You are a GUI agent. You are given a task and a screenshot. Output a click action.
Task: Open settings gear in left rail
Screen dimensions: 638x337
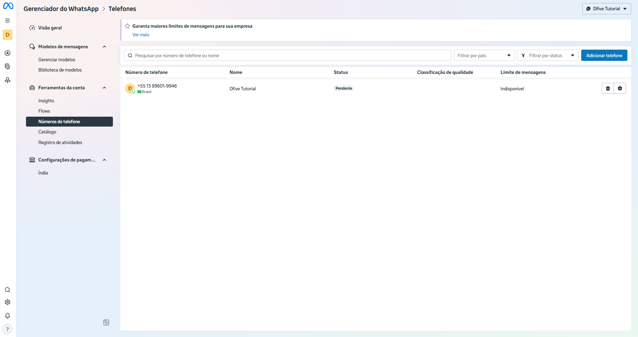pyautogui.click(x=8, y=302)
